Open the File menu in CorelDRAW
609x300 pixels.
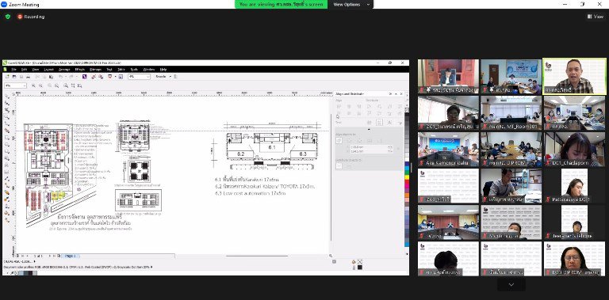point(13,70)
